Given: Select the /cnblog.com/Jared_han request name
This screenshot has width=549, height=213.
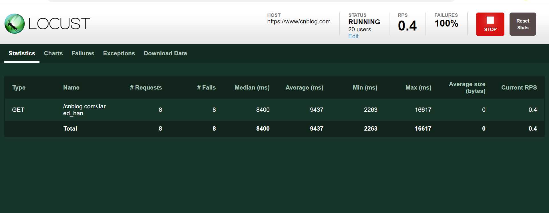Looking at the screenshot, I should [x=84, y=110].
